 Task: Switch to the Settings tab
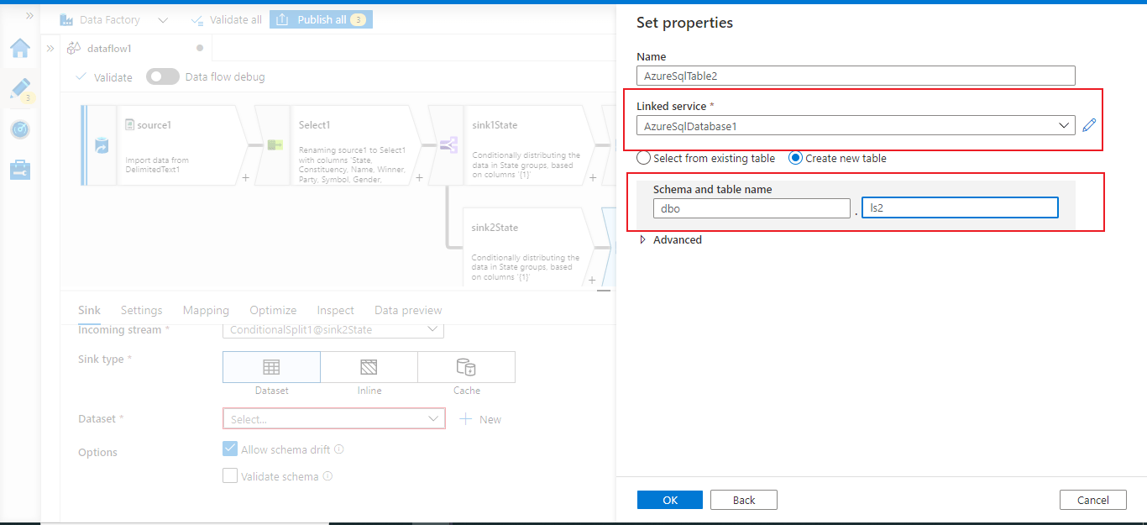click(x=141, y=310)
